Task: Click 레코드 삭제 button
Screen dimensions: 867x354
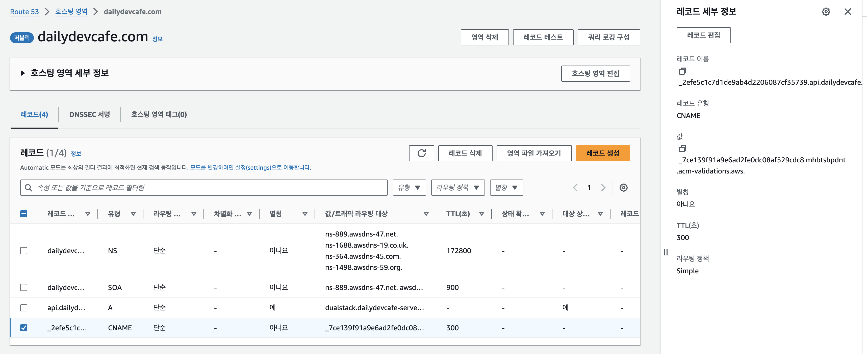Action: pyautogui.click(x=465, y=153)
